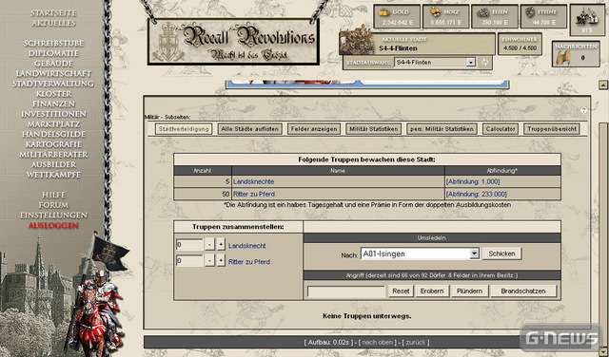Click the Gold resource icon

click(384, 12)
